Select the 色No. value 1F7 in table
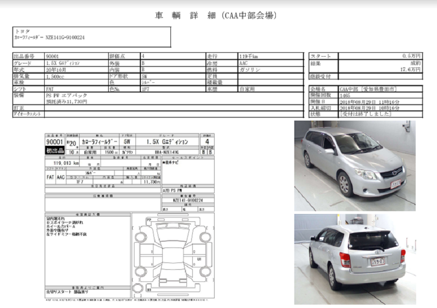437x308 pixels. [146, 89]
